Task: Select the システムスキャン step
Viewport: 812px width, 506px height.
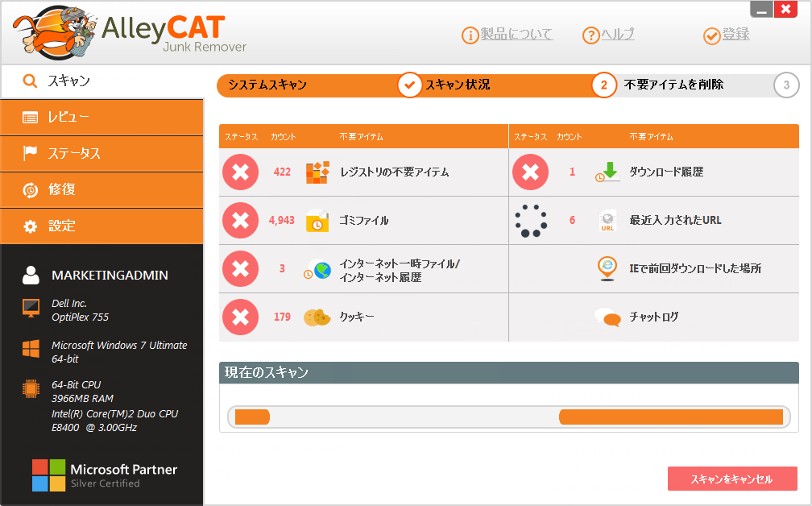Action: [267, 85]
